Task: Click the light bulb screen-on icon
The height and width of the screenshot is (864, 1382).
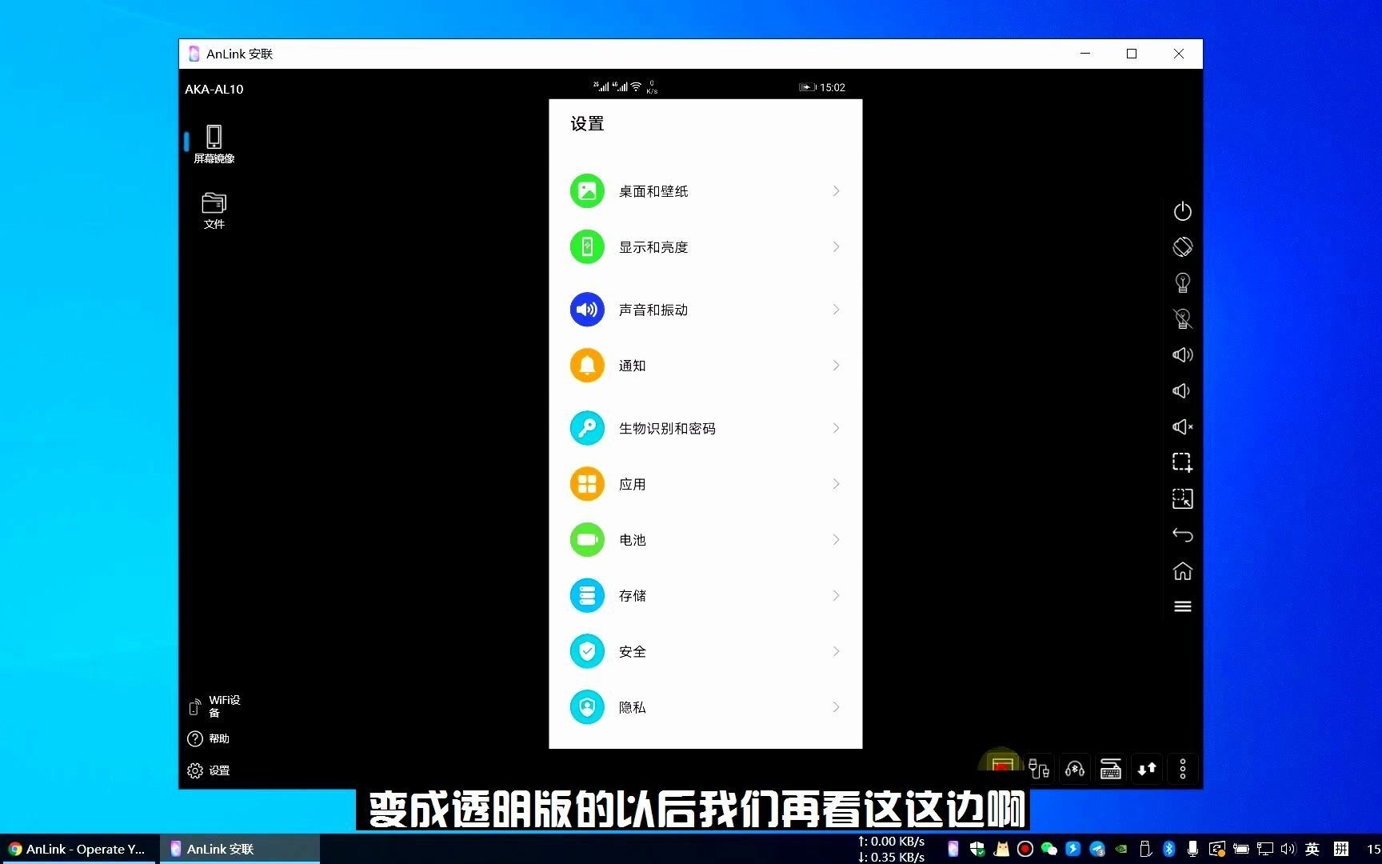Action: point(1182,282)
